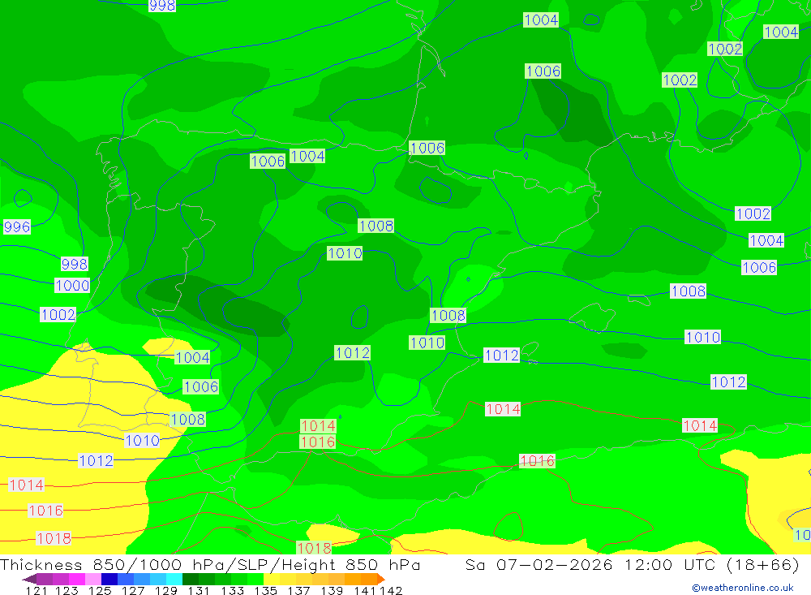The image size is (811, 595).
Task: Click the bright magenta legend swatch
Action: tap(77, 579)
